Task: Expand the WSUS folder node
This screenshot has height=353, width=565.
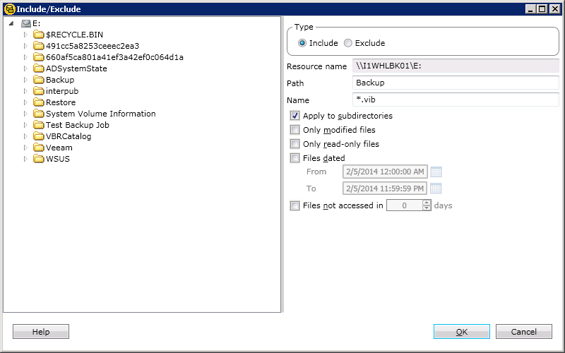Action: (25, 159)
